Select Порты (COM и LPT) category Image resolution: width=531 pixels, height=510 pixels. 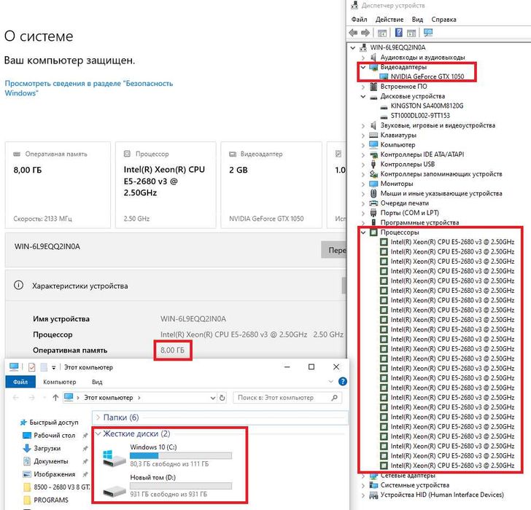coord(409,213)
